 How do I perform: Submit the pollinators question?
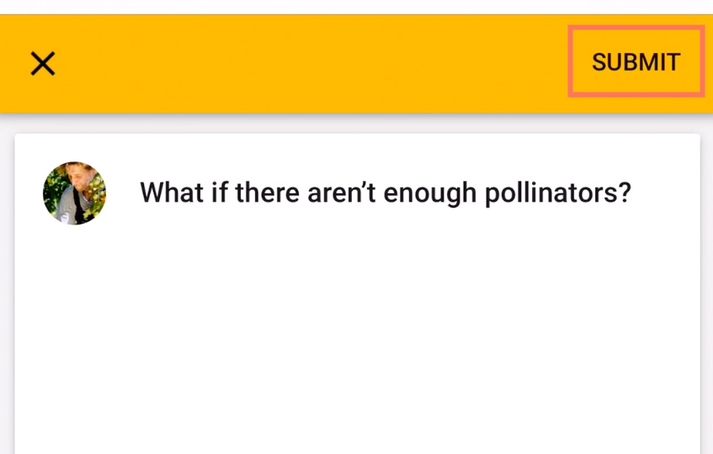(x=636, y=62)
